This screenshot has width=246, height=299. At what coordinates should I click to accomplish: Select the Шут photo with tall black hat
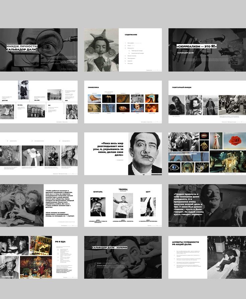[148, 207]
